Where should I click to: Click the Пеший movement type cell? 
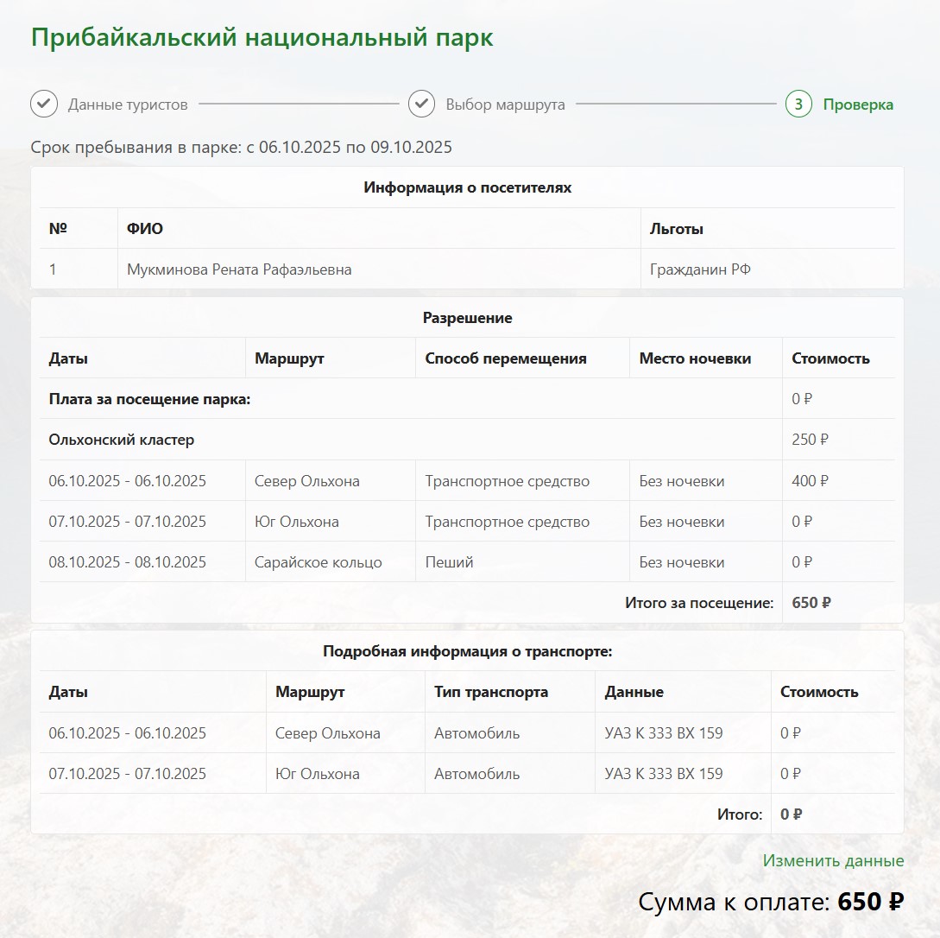coord(449,562)
